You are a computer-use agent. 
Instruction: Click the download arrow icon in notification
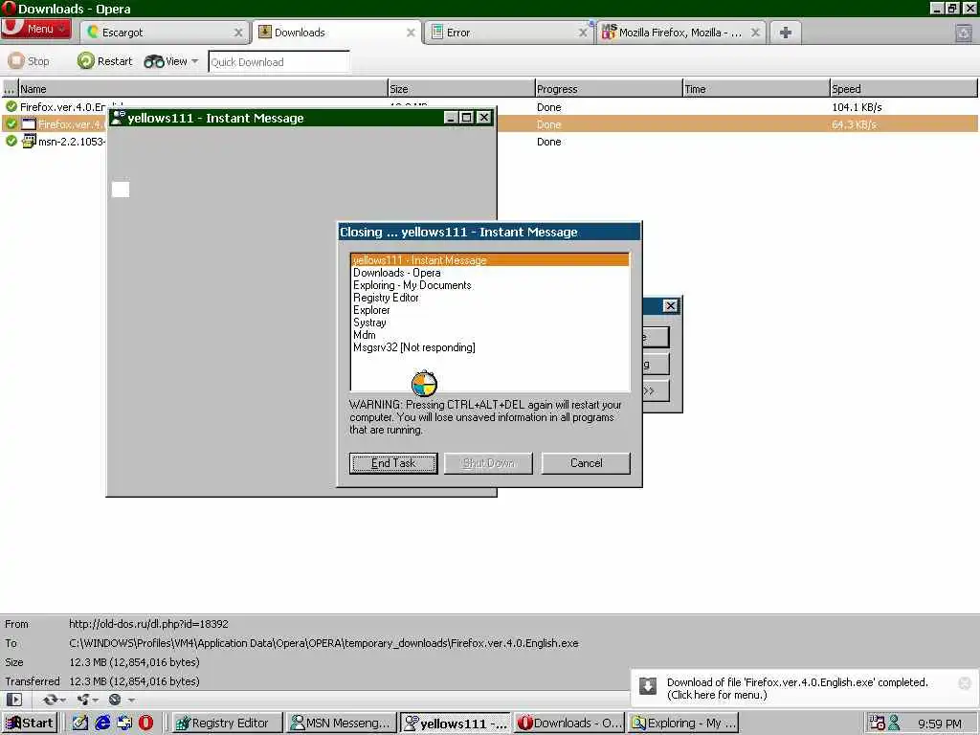tap(648, 685)
